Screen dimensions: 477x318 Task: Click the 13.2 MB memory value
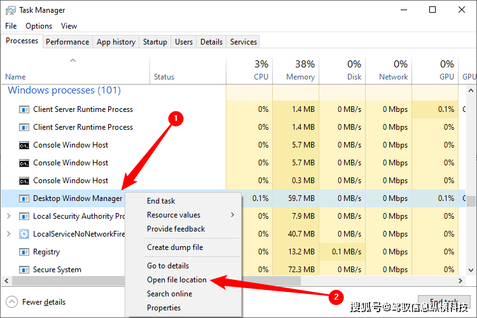pos(301,252)
